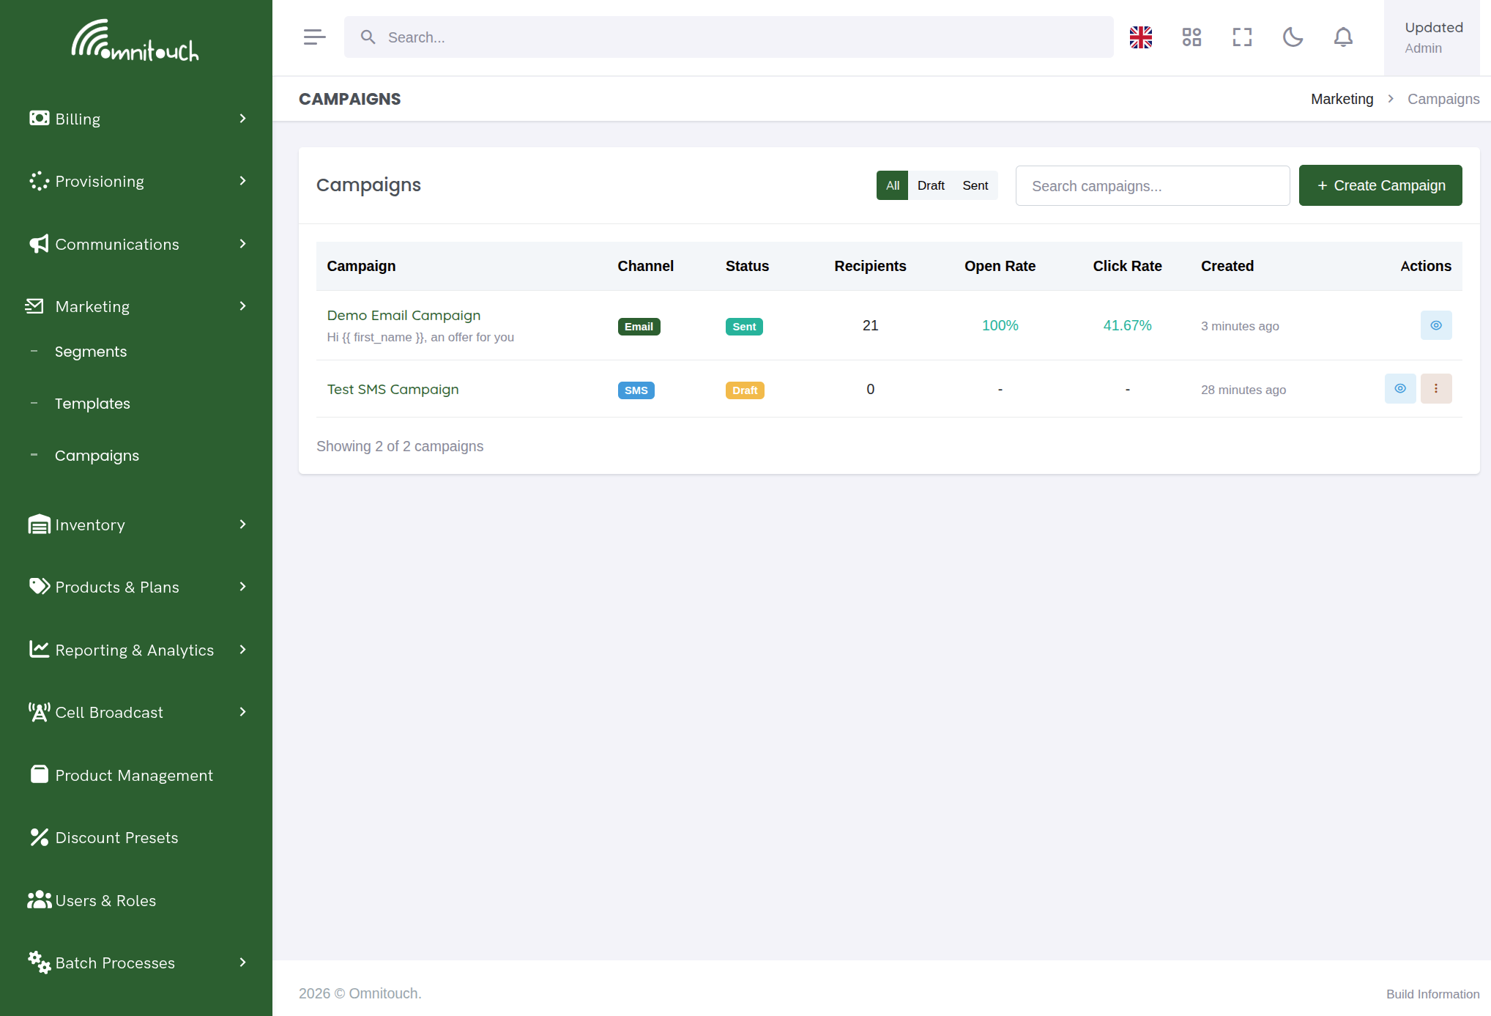Open the Campaigns submenu item
Image resolution: width=1491 pixels, height=1016 pixels.
coord(97,456)
